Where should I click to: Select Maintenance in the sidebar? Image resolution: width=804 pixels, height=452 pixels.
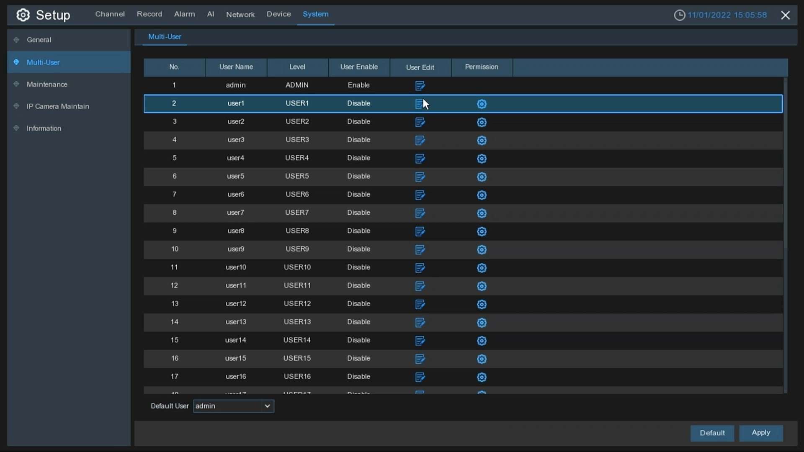point(47,84)
